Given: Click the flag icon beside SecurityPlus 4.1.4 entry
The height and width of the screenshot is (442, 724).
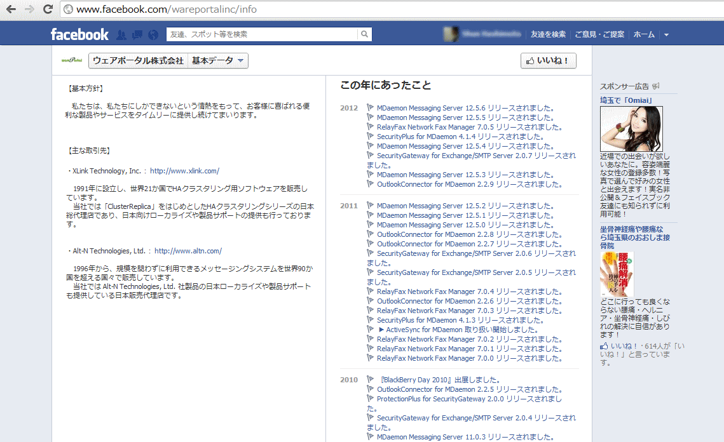Looking at the screenshot, I should 371,136.
